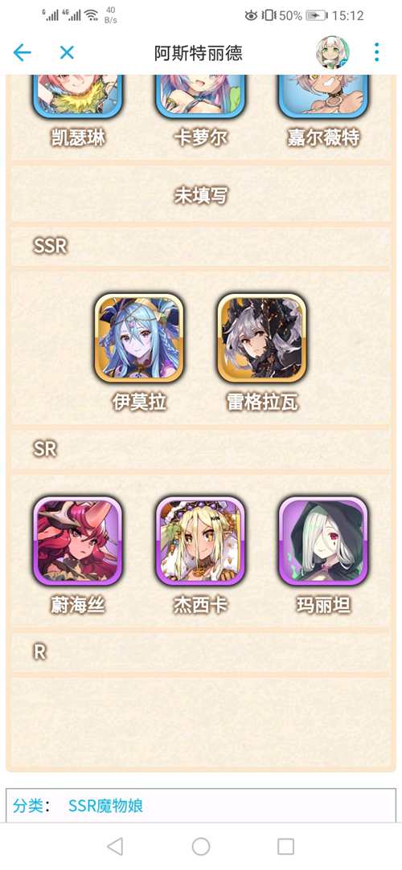
Task: Tap the profile avatar in header
Action: tap(333, 52)
